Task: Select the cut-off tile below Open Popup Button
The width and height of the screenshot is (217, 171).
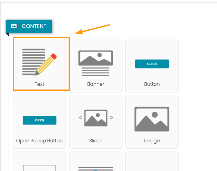Action: [x=39, y=161]
